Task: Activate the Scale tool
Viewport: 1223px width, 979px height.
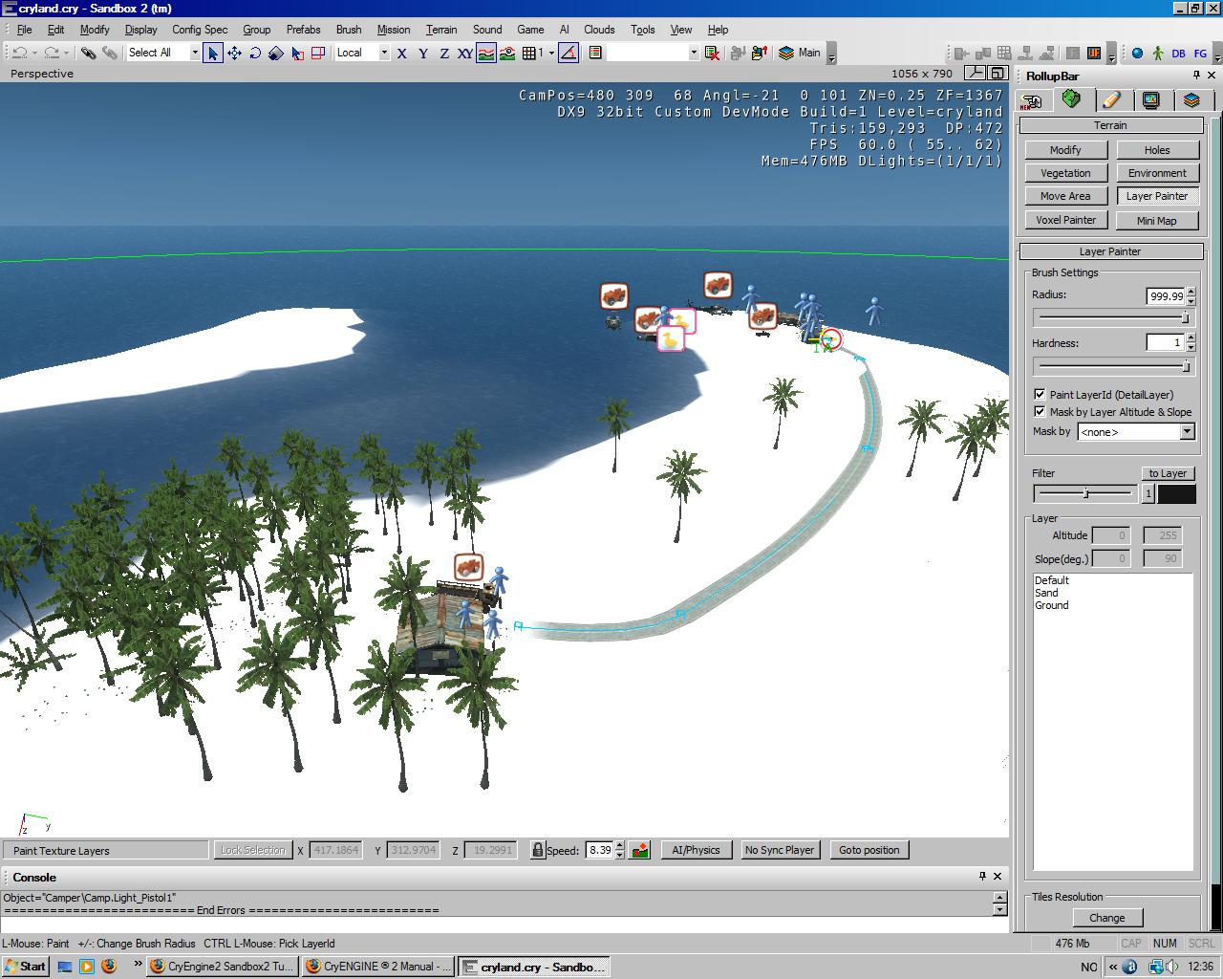Action: coord(276,53)
